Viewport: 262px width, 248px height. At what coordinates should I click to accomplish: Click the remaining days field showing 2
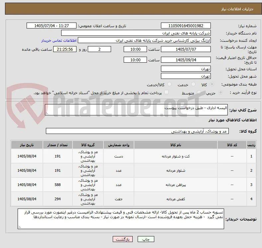pos(99,49)
